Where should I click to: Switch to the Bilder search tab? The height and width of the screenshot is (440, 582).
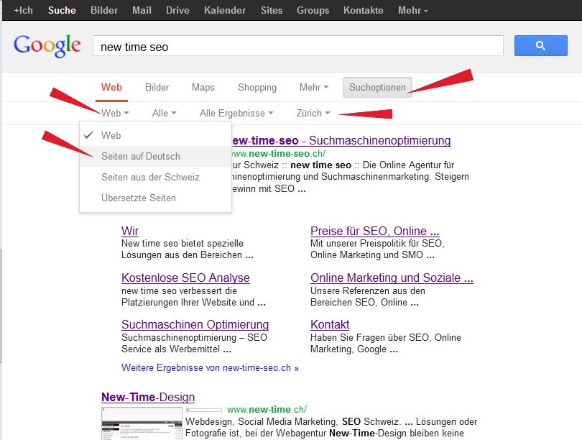point(157,88)
